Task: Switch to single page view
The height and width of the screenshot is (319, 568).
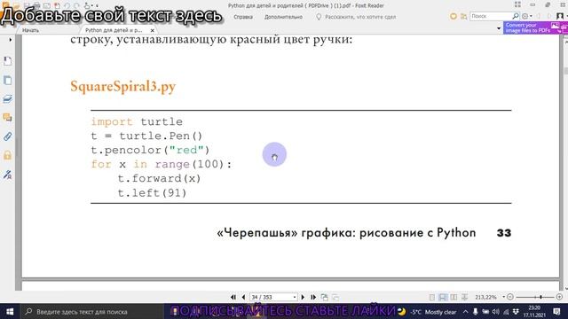Action: pyautogui.click(x=432, y=297)
